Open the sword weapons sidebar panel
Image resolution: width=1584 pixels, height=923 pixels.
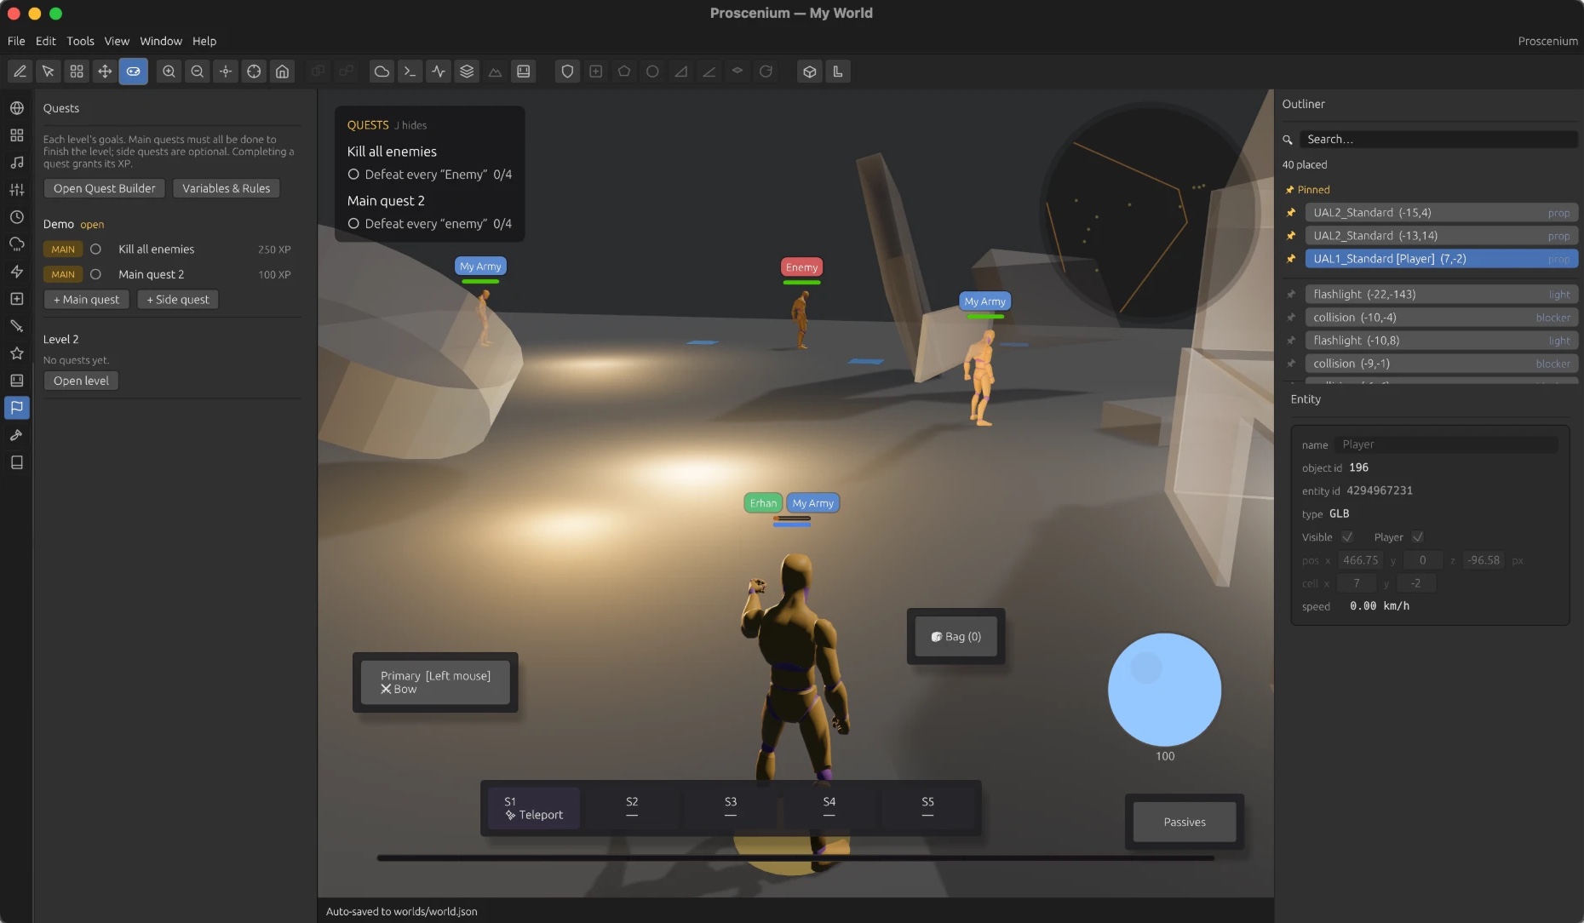coord(16,326)
